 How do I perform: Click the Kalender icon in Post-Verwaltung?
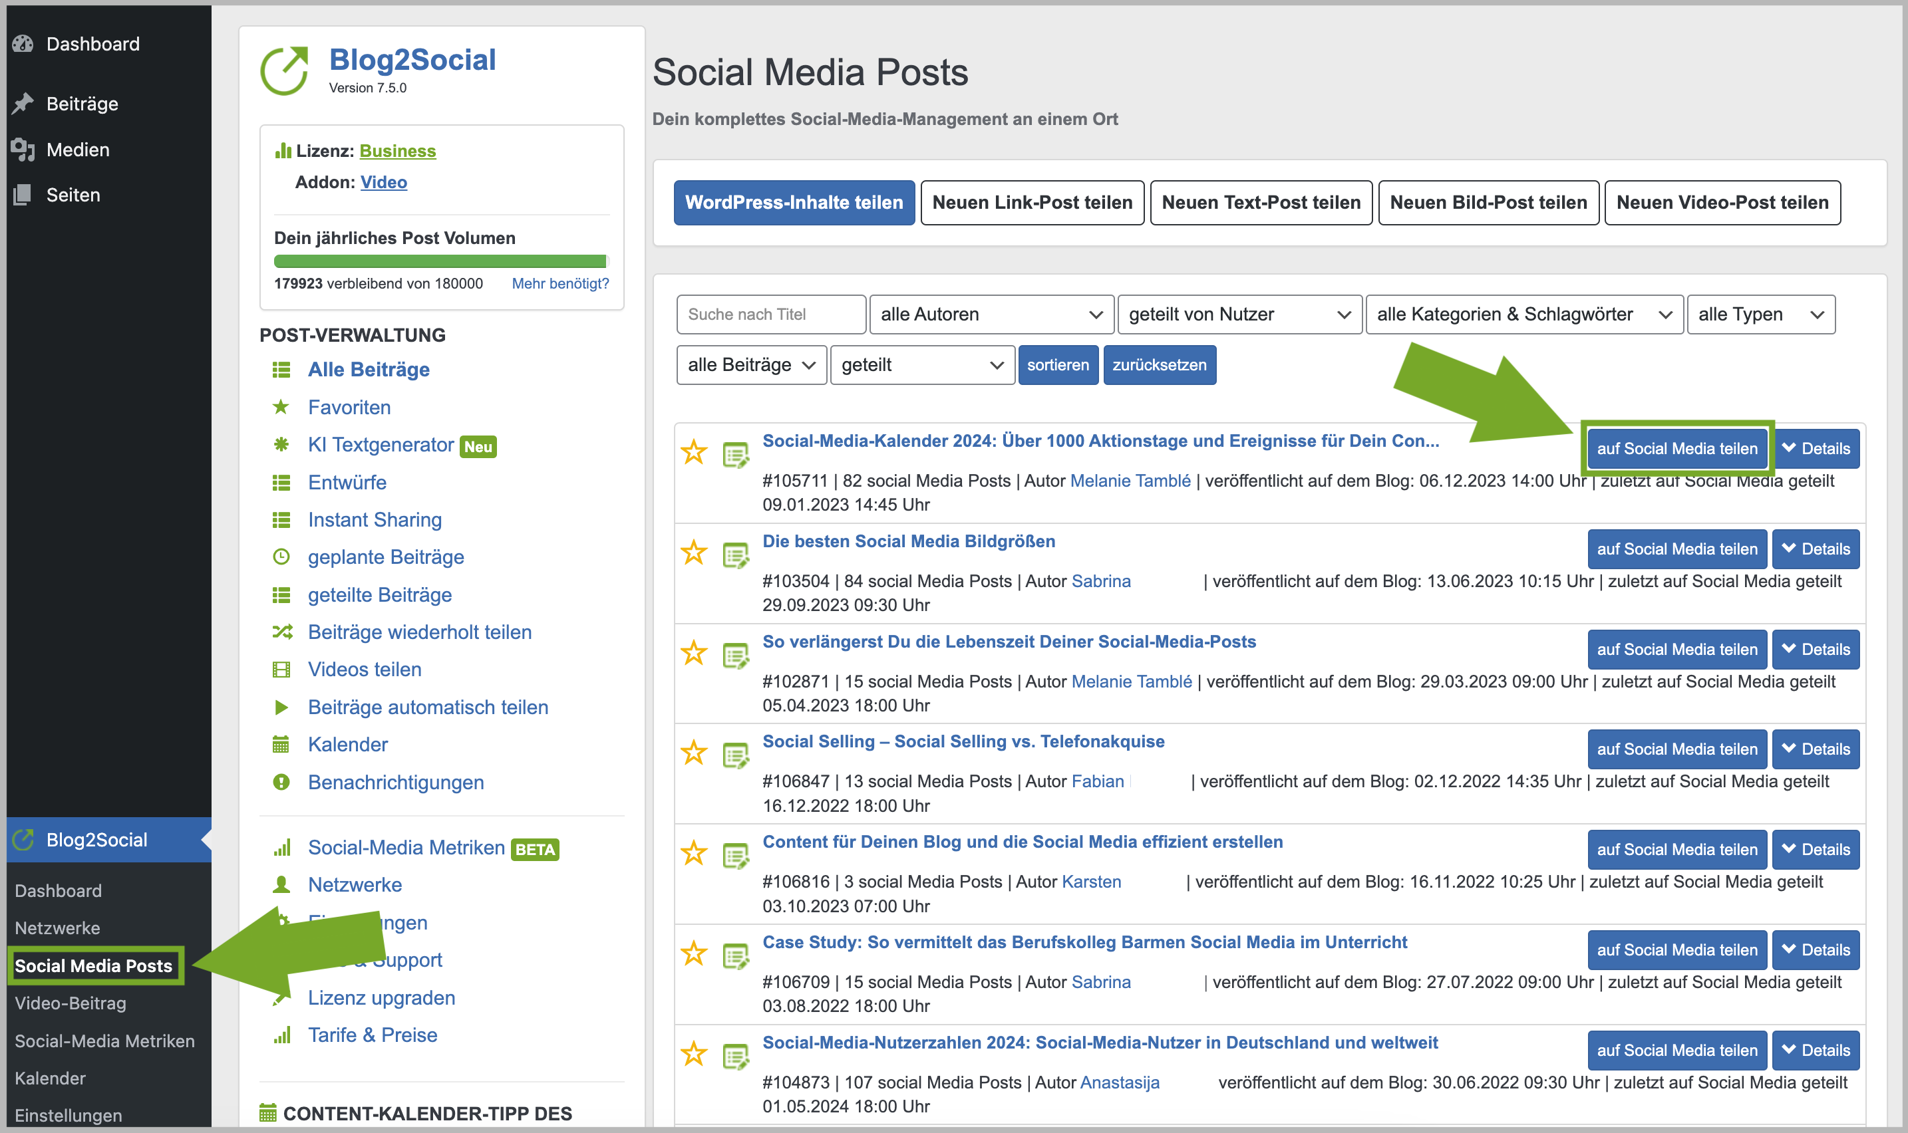pos(281,745)
